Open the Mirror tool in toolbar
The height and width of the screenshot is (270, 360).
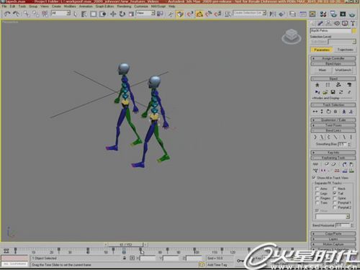click(273, 14)
